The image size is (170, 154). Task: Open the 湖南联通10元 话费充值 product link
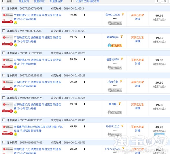(x=37, y=151)
